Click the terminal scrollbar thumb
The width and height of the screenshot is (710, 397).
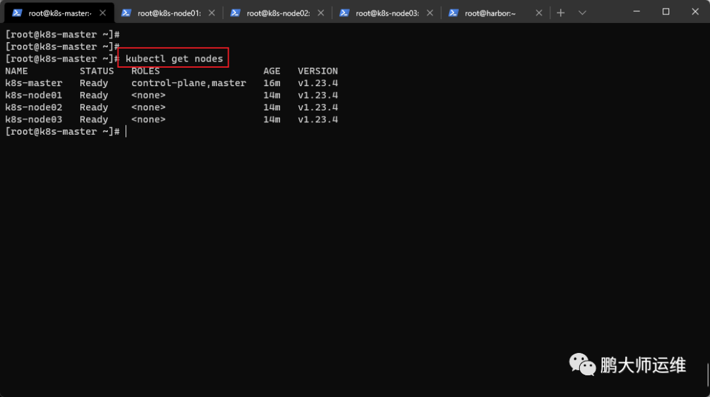click(x=707, y=375)
